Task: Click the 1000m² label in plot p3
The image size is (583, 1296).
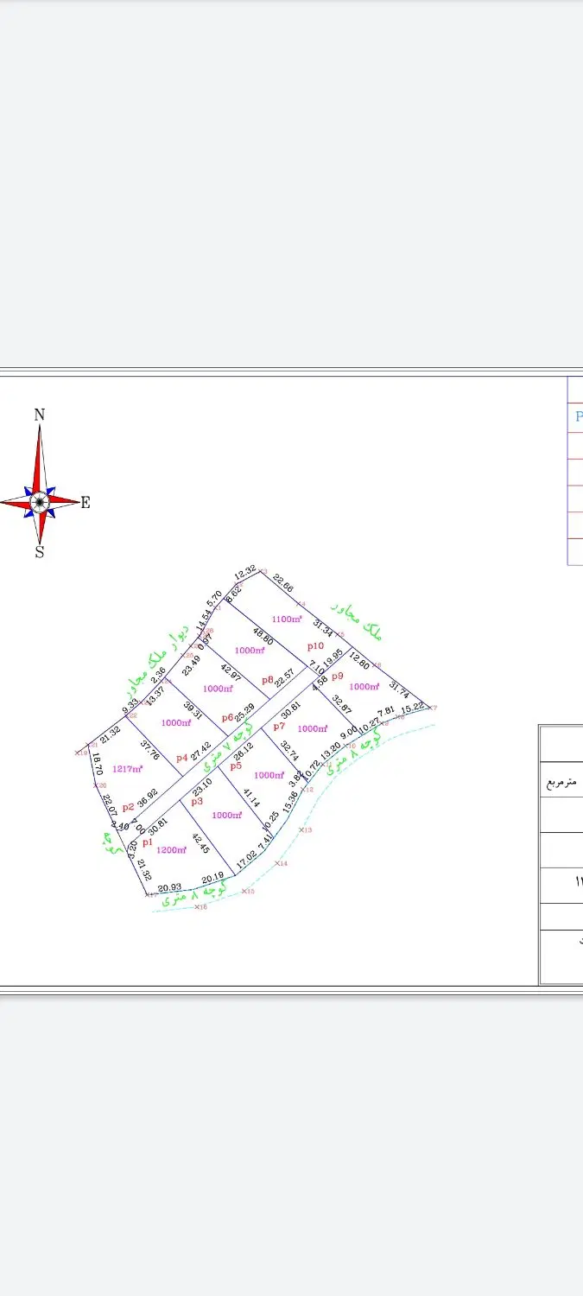Action: pos(227,814)
